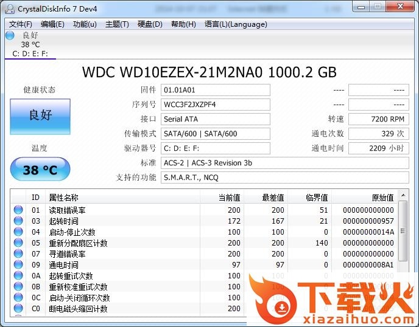419x327 pixels.
Task: Click the 通电时间 field 2209 小时
Action: pos(379,148)
